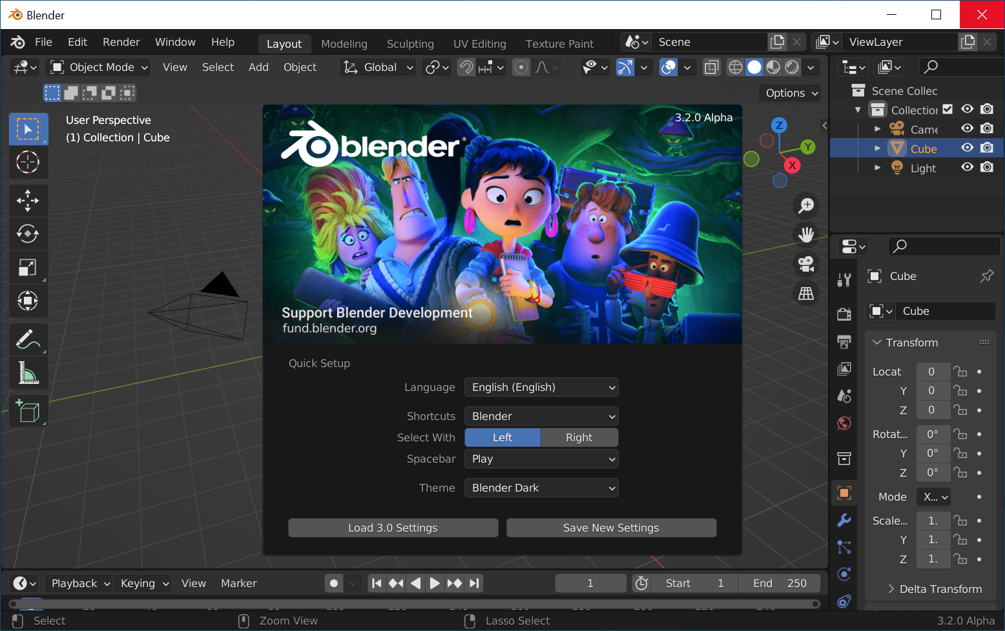Expand the Cube item in outliner
The width and height of the screenshot is (1005, 631).
tap(878, 148)
